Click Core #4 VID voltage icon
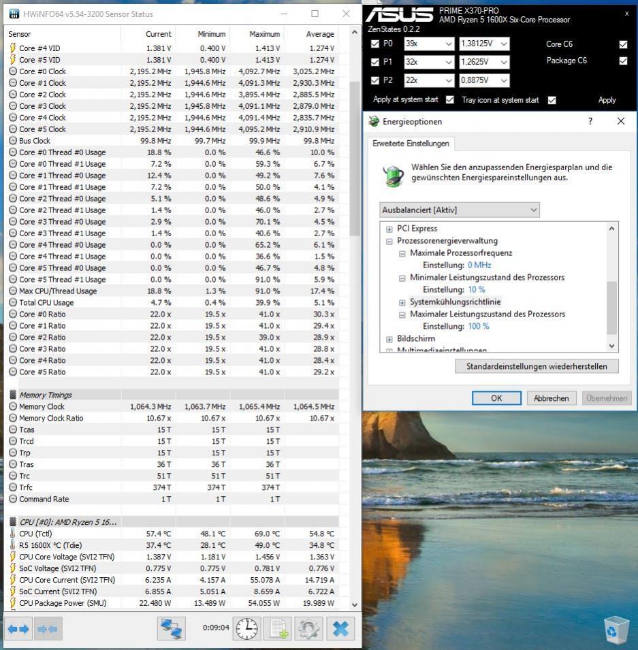Image resolution: width=638 pixels, height=650 pixels. pyautogui.click(x=13, y=48)
